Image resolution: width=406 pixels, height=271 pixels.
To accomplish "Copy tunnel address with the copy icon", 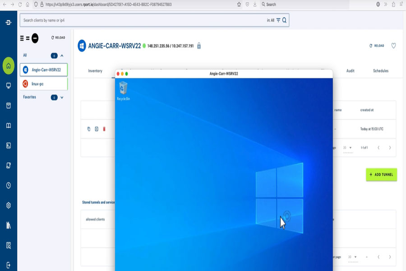I will point(89,129).
